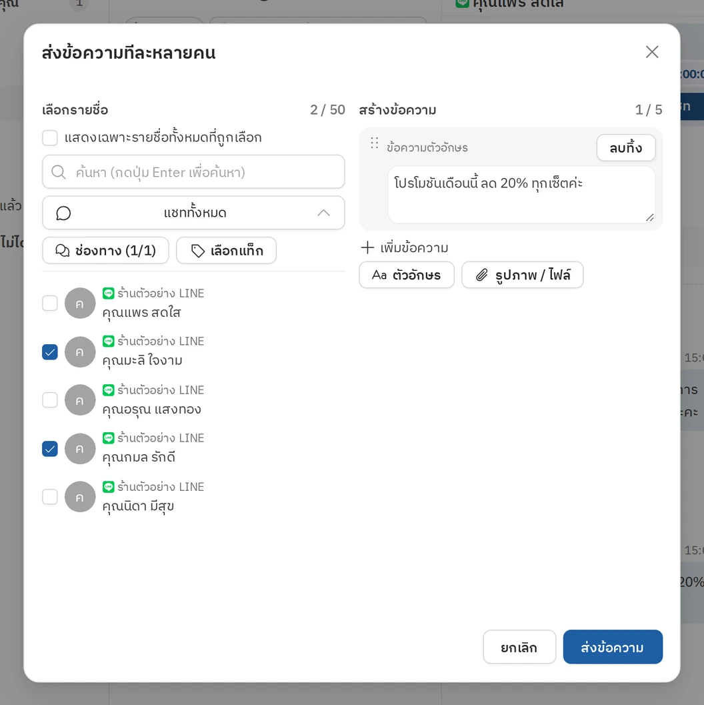Click avatar of คุณมะลิ ใจงาม

pyautogui.click(x=80, y=351)
